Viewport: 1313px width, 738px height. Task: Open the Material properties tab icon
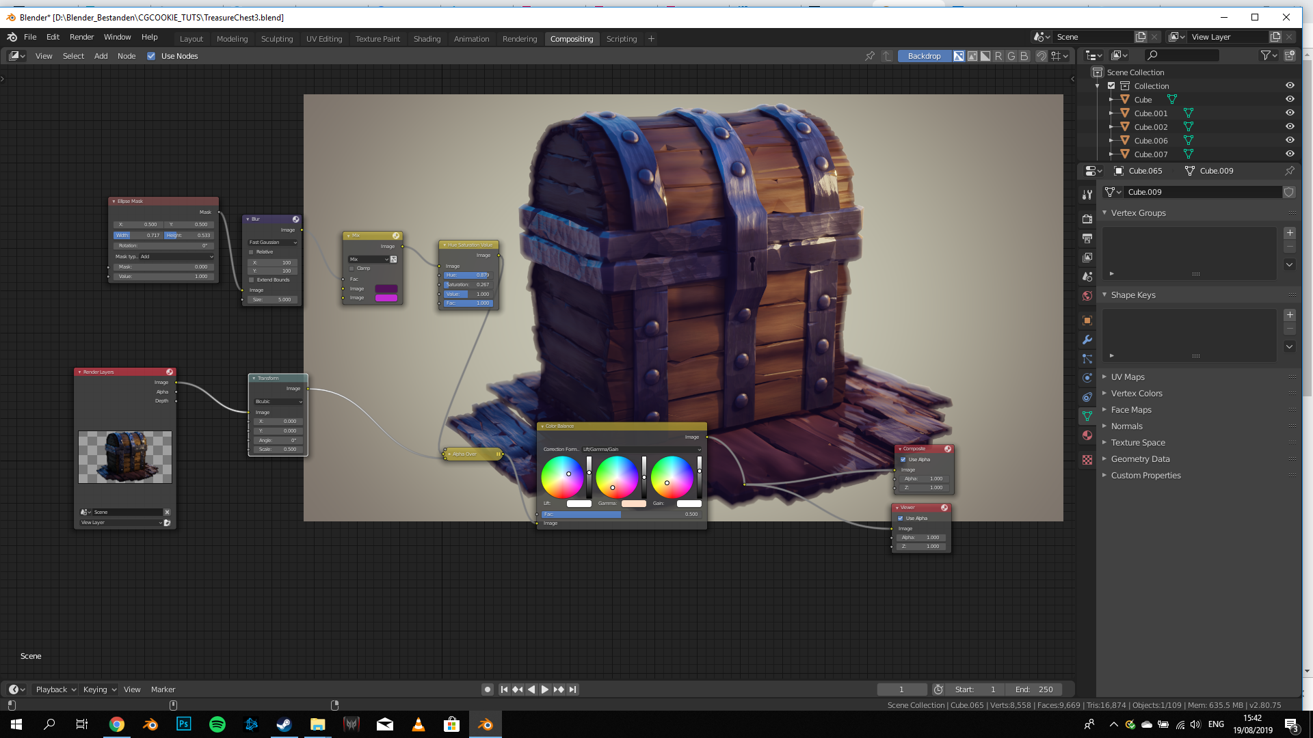pos(1087,435)
